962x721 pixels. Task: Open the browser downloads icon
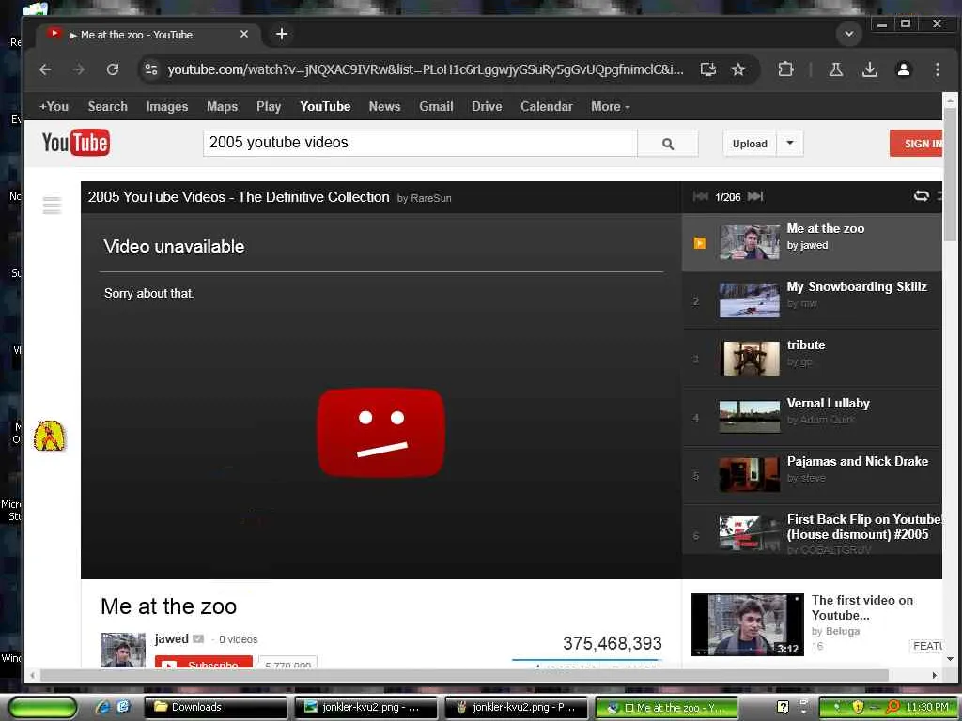[869, 69]
